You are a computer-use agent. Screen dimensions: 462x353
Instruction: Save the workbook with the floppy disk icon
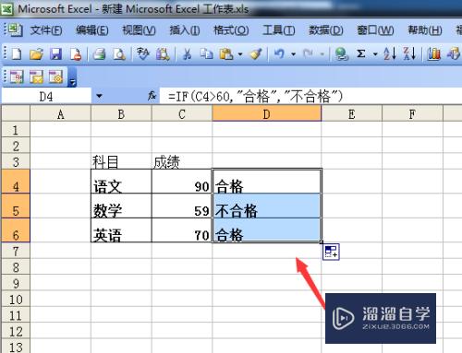coord(55,54)
